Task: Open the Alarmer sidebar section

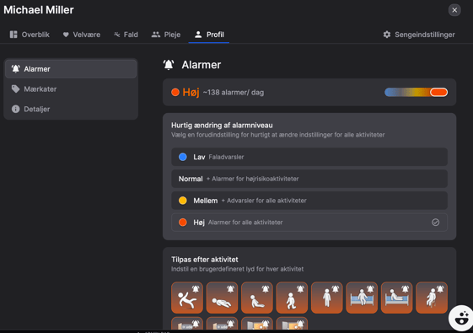Action: 71,69
